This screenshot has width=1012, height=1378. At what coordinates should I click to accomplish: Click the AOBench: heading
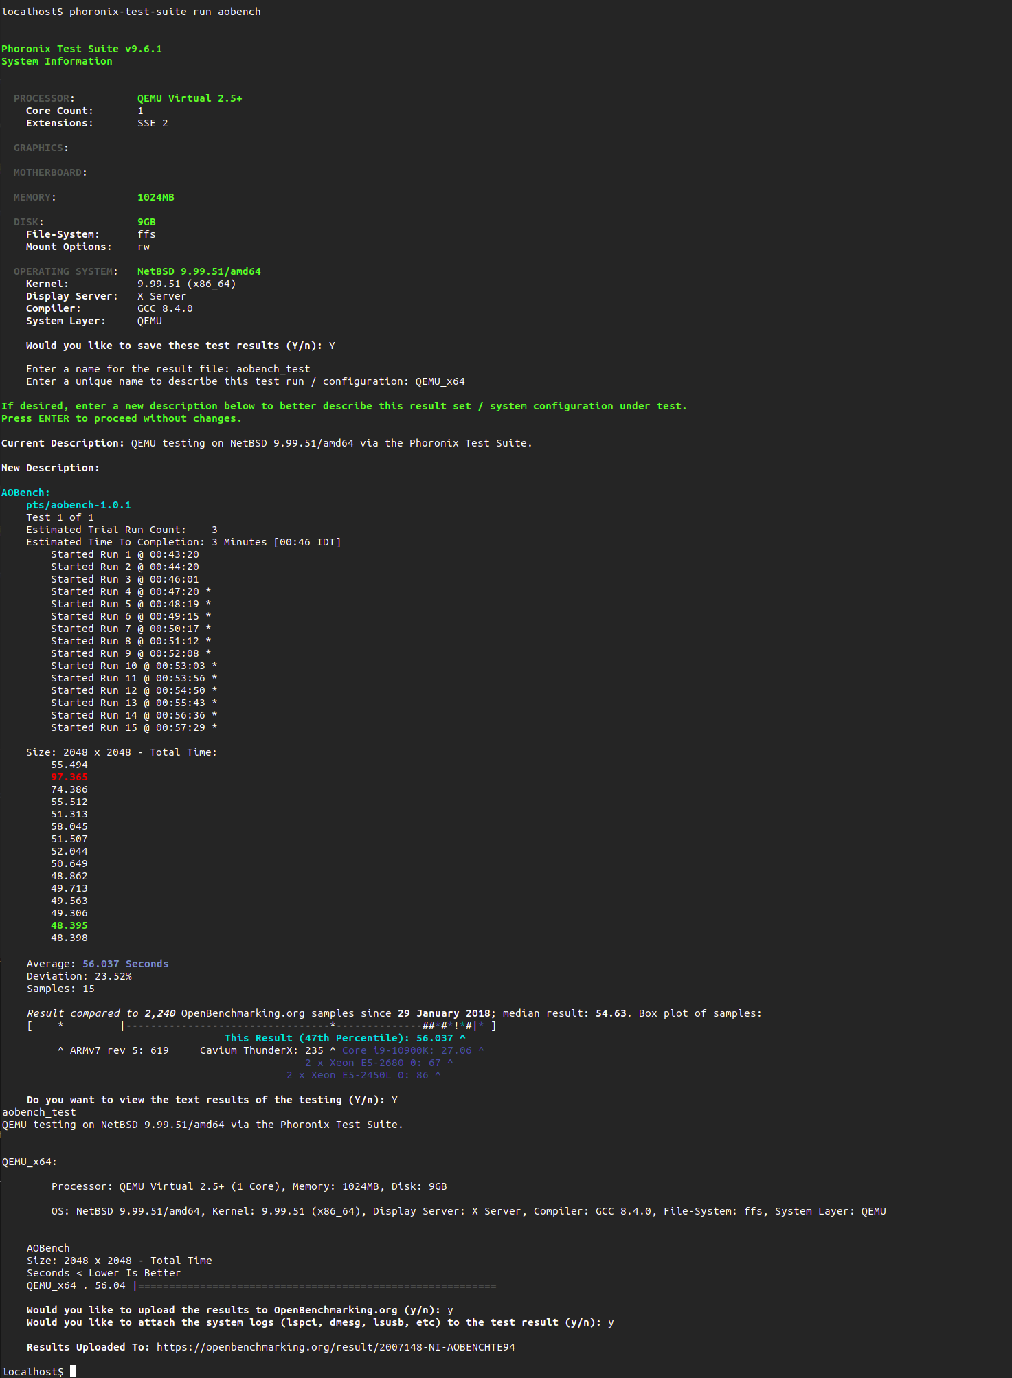26,493
